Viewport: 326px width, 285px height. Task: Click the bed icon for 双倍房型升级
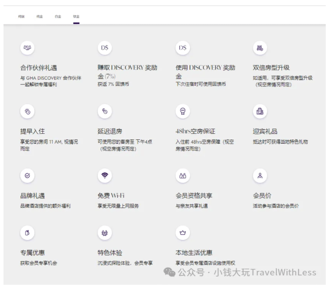(260, 48)
